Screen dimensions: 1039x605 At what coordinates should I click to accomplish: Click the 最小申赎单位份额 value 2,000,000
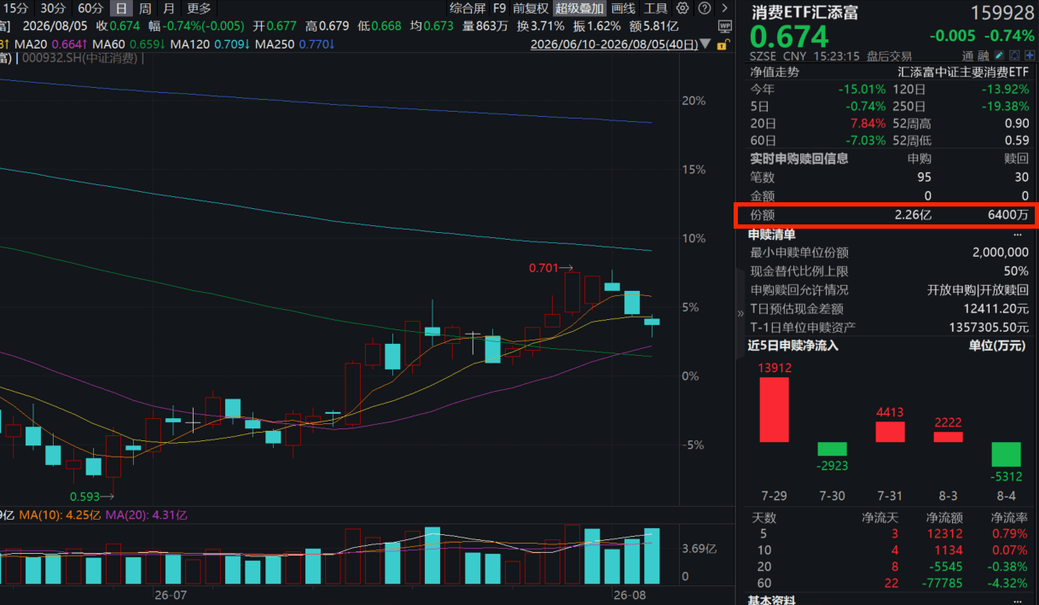(1000, 253)
